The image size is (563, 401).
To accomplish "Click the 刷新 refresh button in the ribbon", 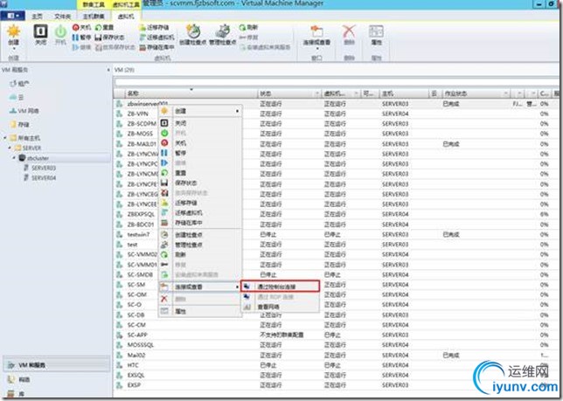I will [248, 28].
